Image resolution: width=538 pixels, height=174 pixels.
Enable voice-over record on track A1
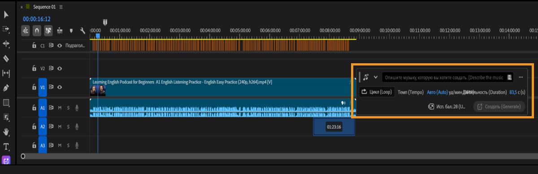[x=77, y=108]
